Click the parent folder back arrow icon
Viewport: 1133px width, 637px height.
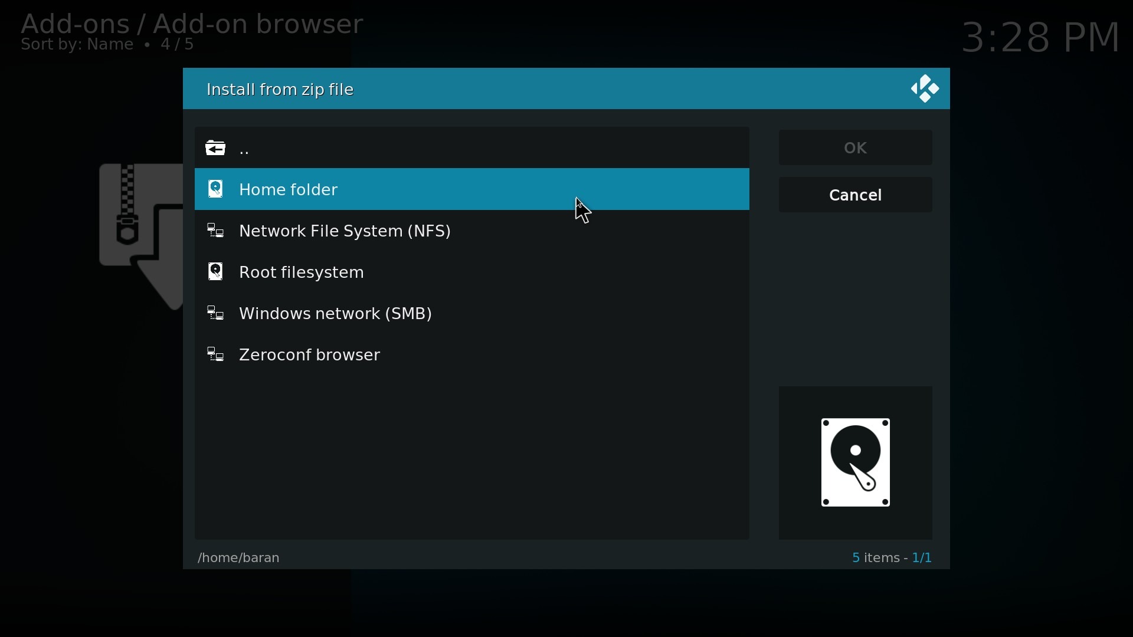point(215,149)
